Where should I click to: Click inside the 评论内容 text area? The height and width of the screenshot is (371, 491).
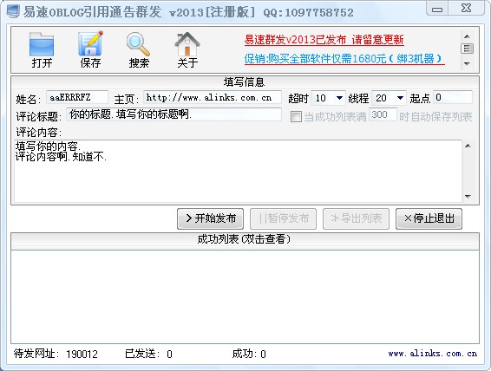tap(238, 171)
